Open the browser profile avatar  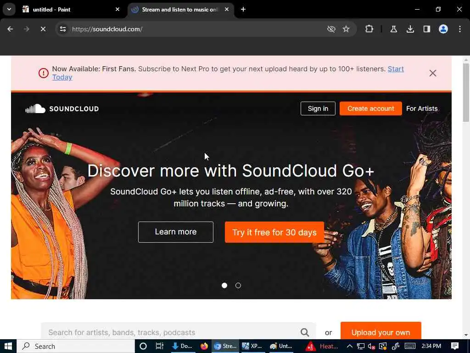443,29
